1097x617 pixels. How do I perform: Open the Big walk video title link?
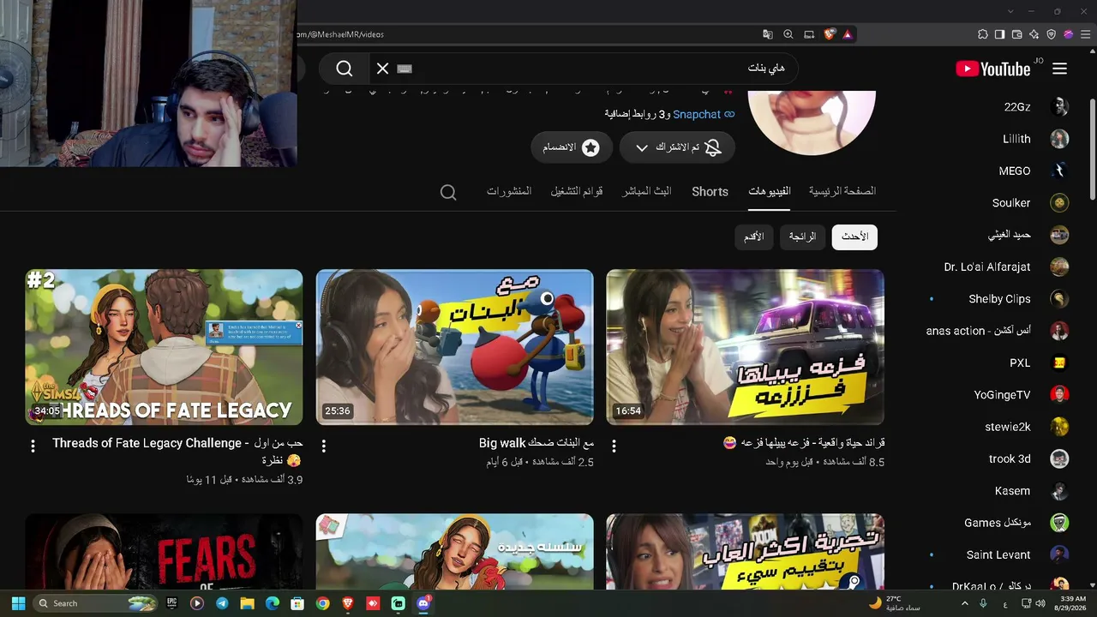(x=537, y=443)
